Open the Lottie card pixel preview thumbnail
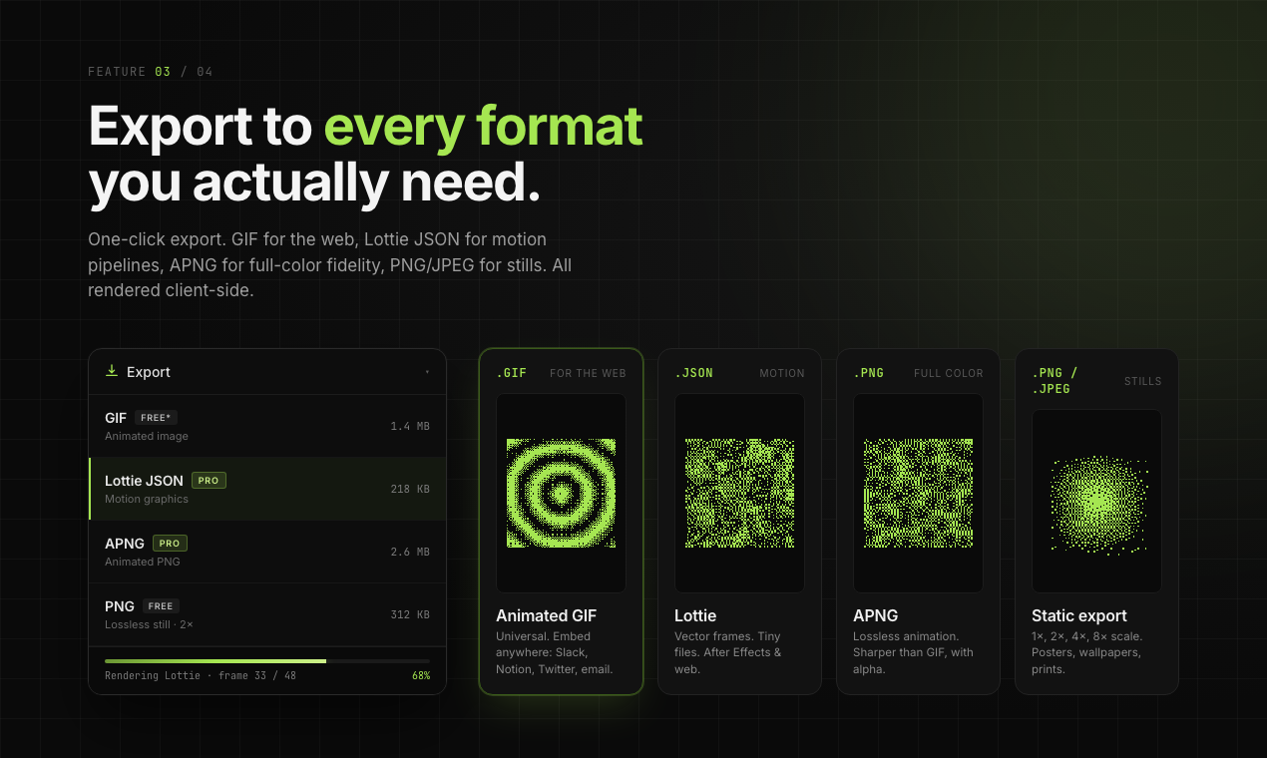The width and height of the screenshot is (1267, 758). (739, 493)
